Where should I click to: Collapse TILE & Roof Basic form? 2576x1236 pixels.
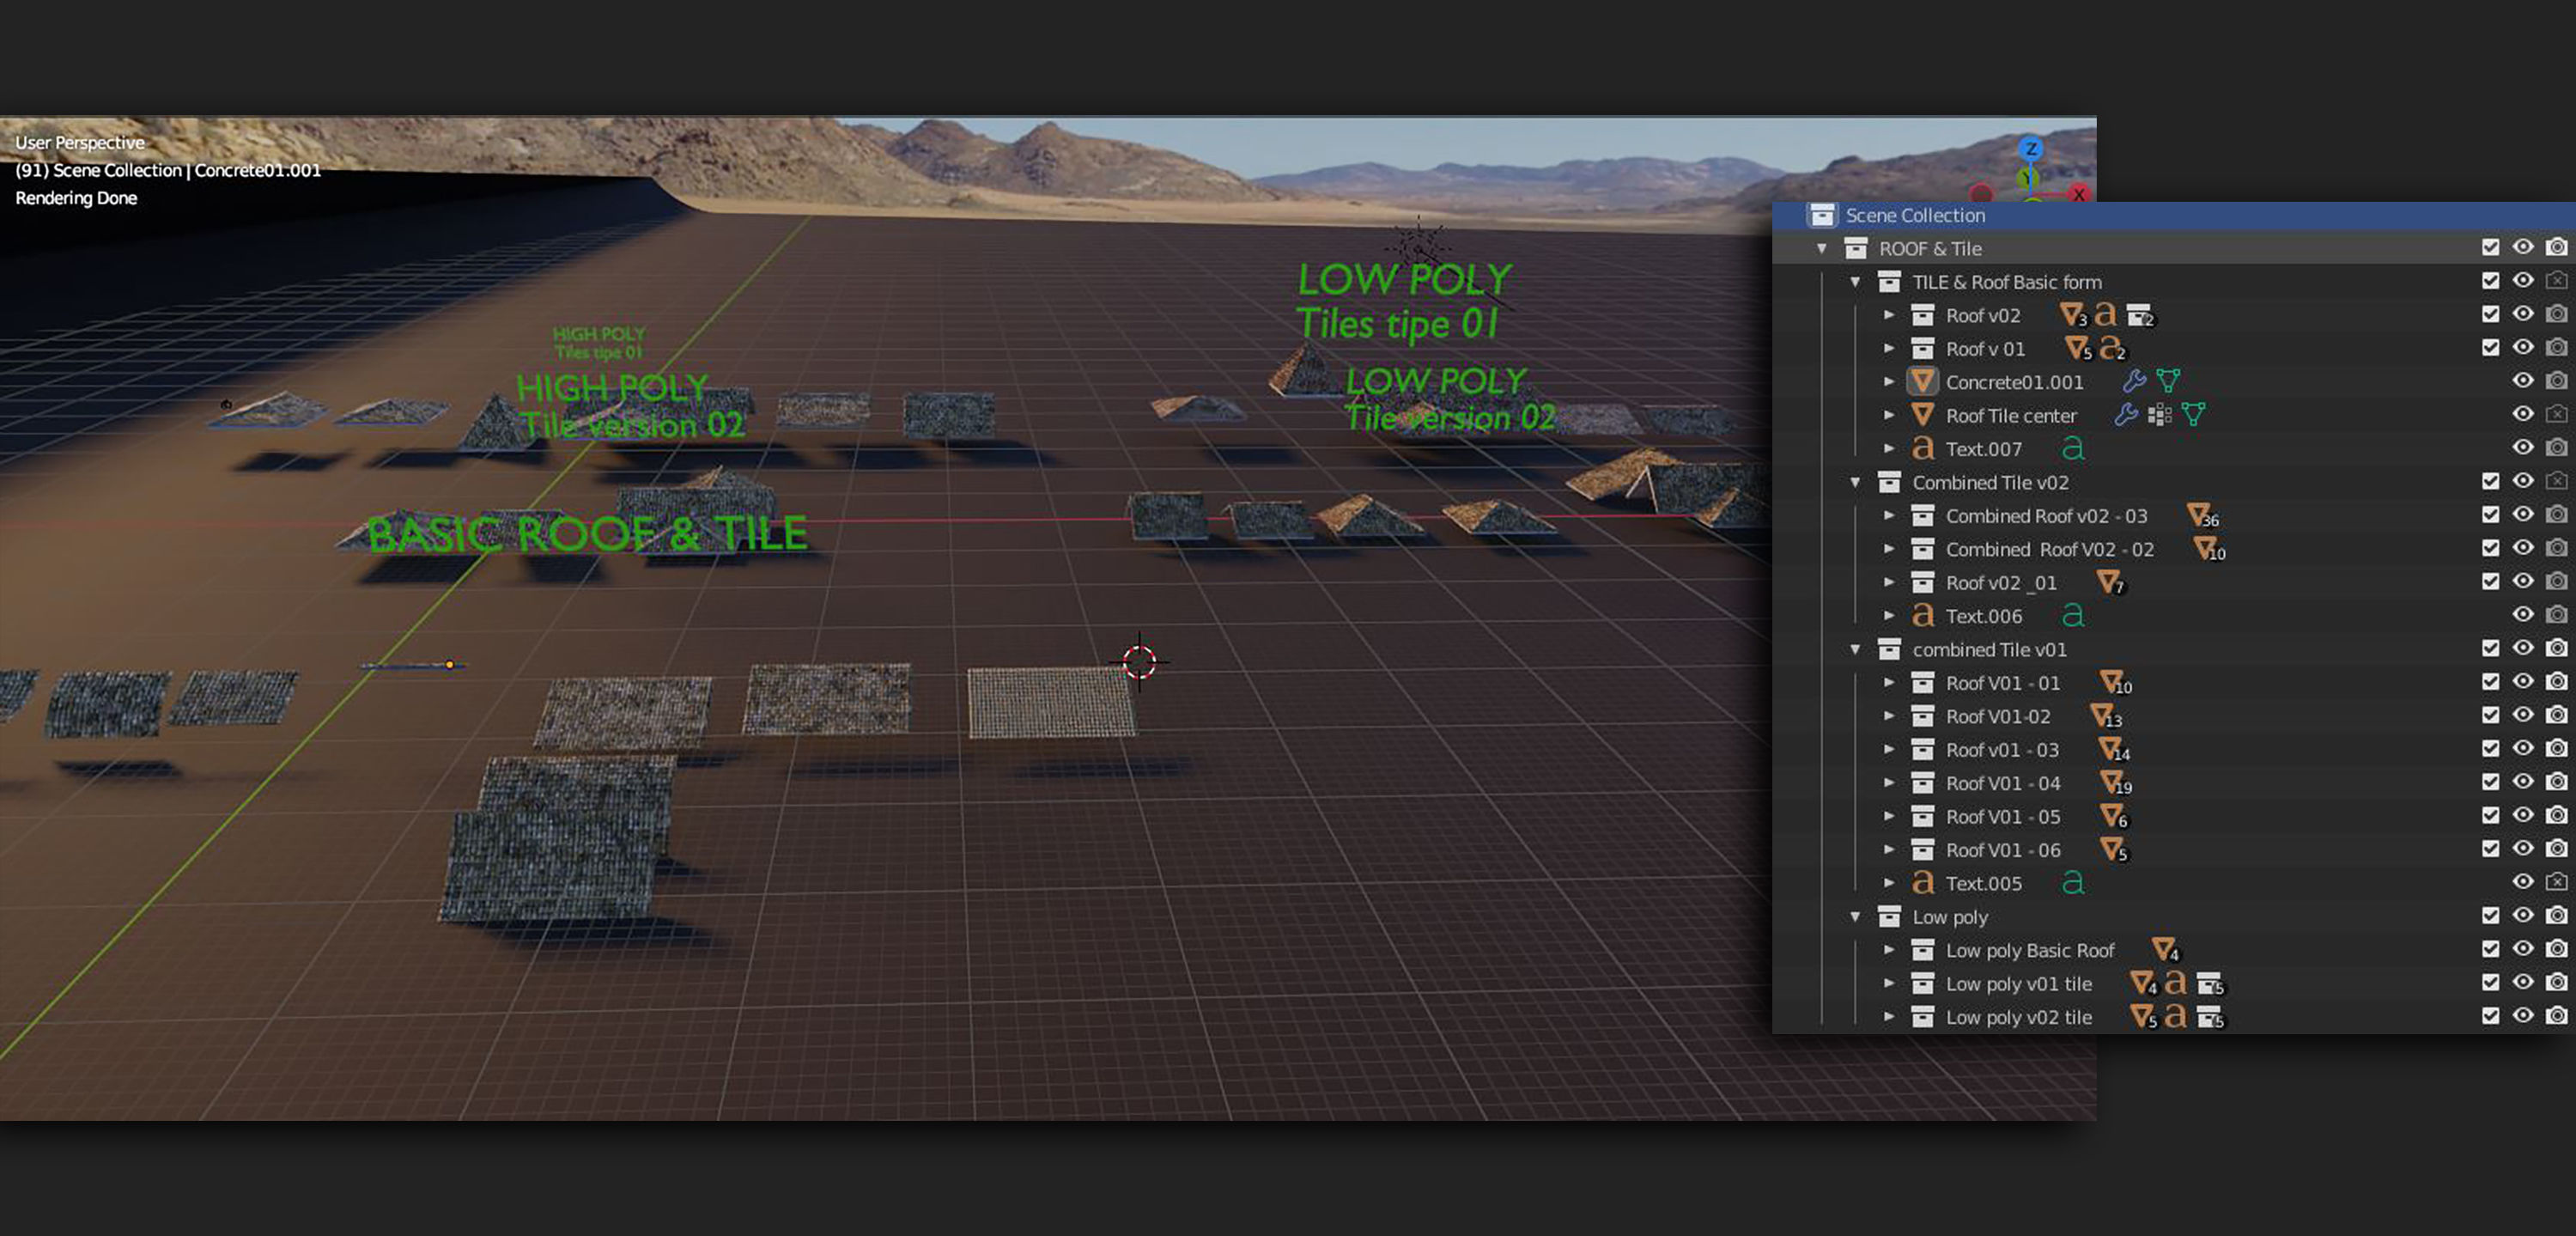click(x=1855, y=282)
